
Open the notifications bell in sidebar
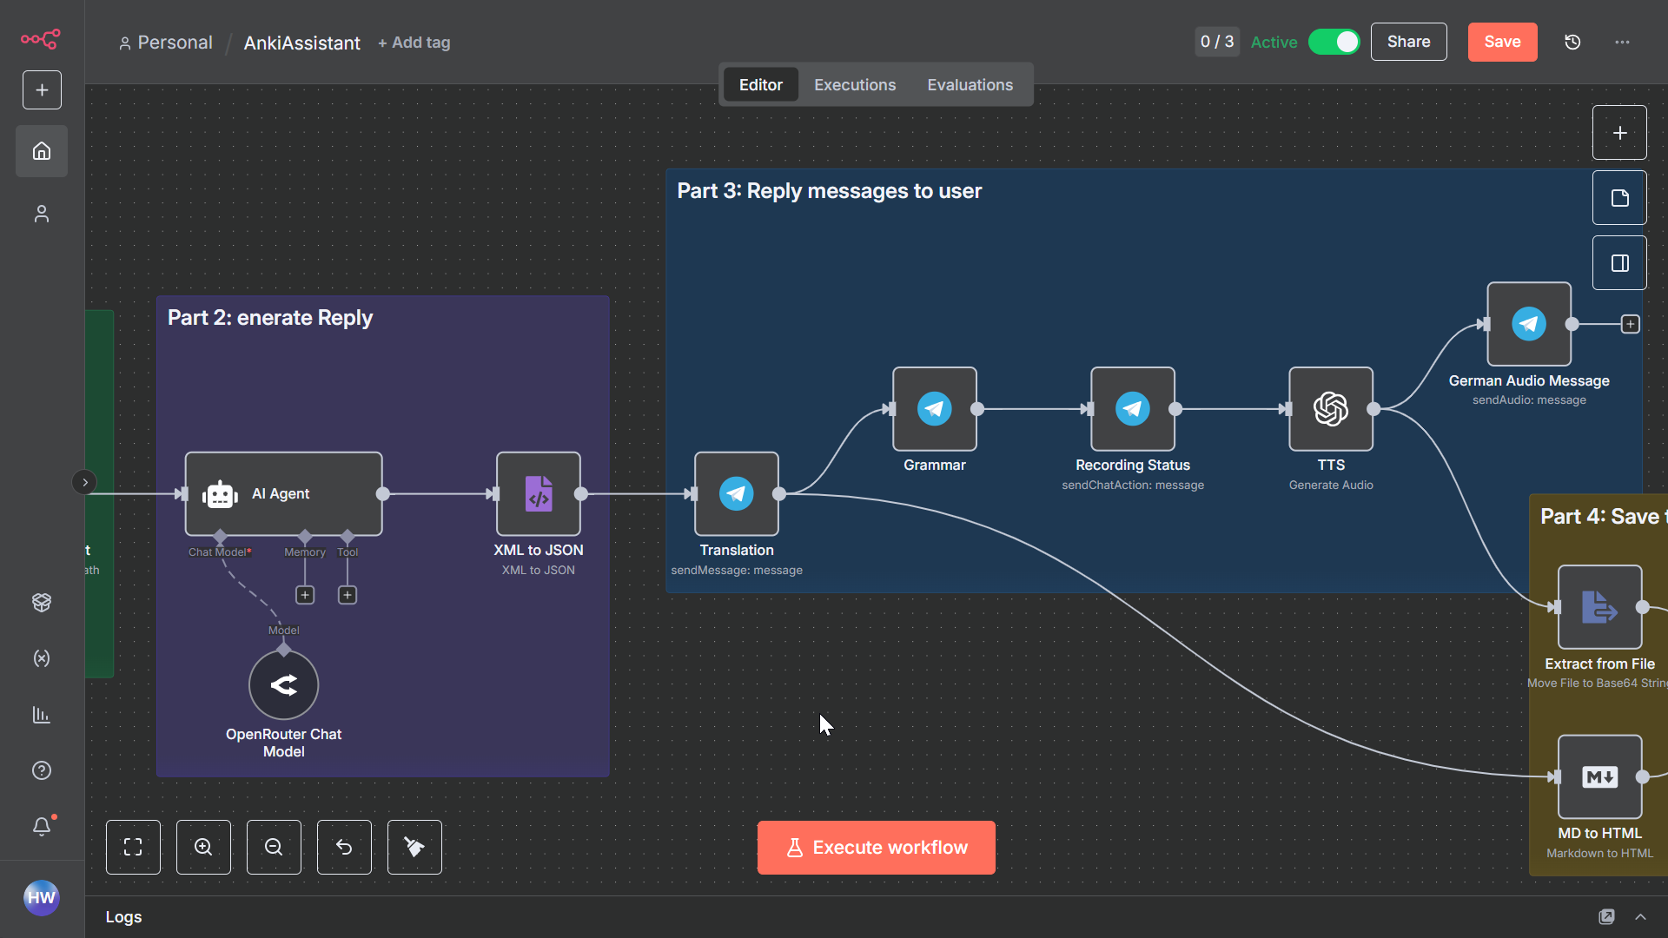[42, 826]
